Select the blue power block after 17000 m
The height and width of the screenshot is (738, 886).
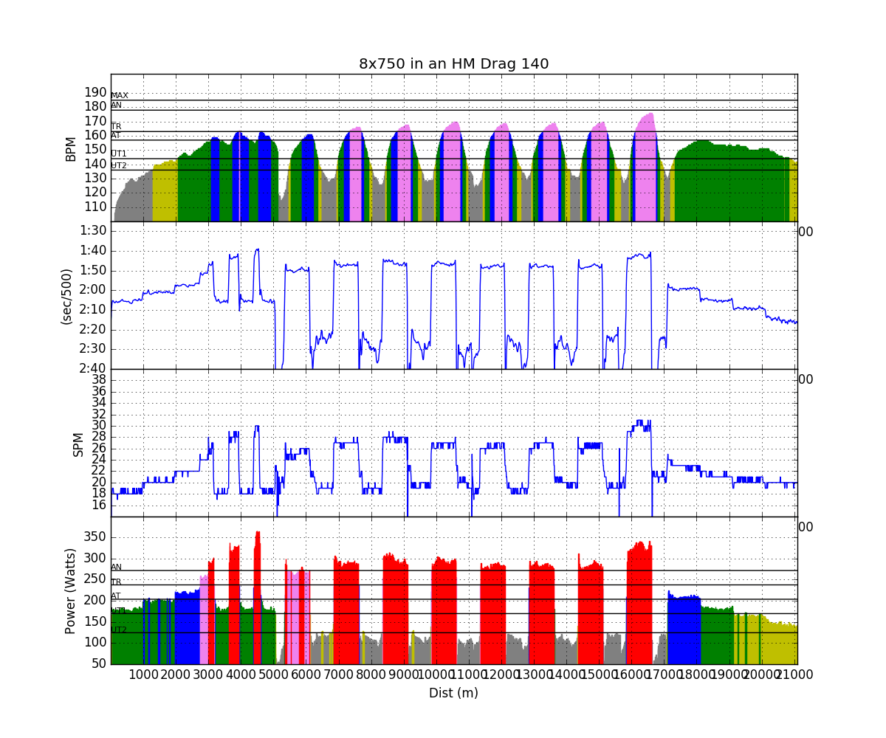(684, 627)
